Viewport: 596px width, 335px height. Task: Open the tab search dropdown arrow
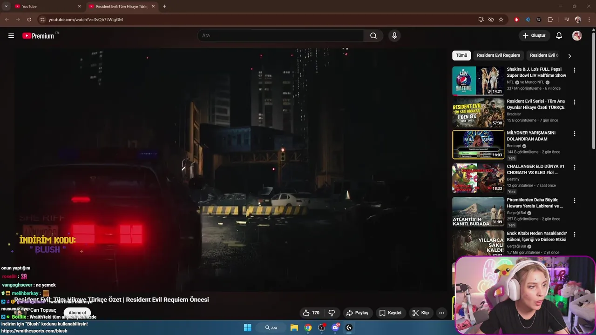(x=6, y=6)
